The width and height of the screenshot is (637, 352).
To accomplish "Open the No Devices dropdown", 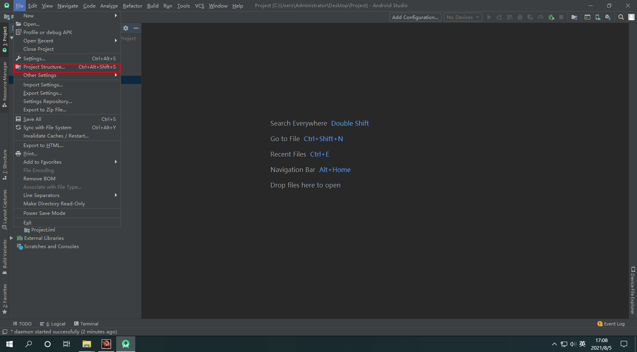I will 463,17.
